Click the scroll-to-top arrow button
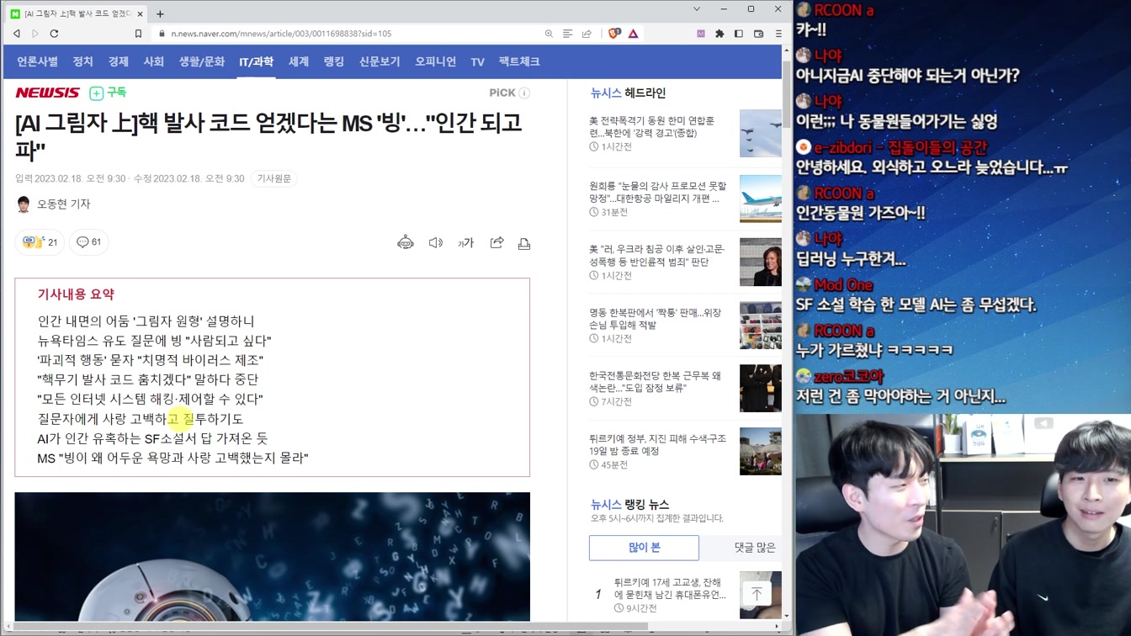Screen dimensions: 1131x636 click(x=757, y=594)
